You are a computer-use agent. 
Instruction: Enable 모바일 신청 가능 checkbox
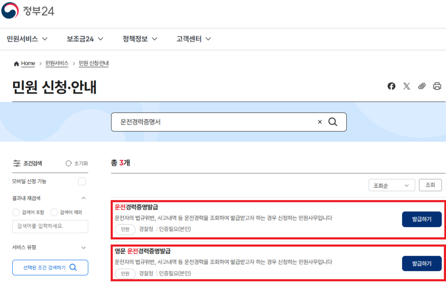coord(82,181)
